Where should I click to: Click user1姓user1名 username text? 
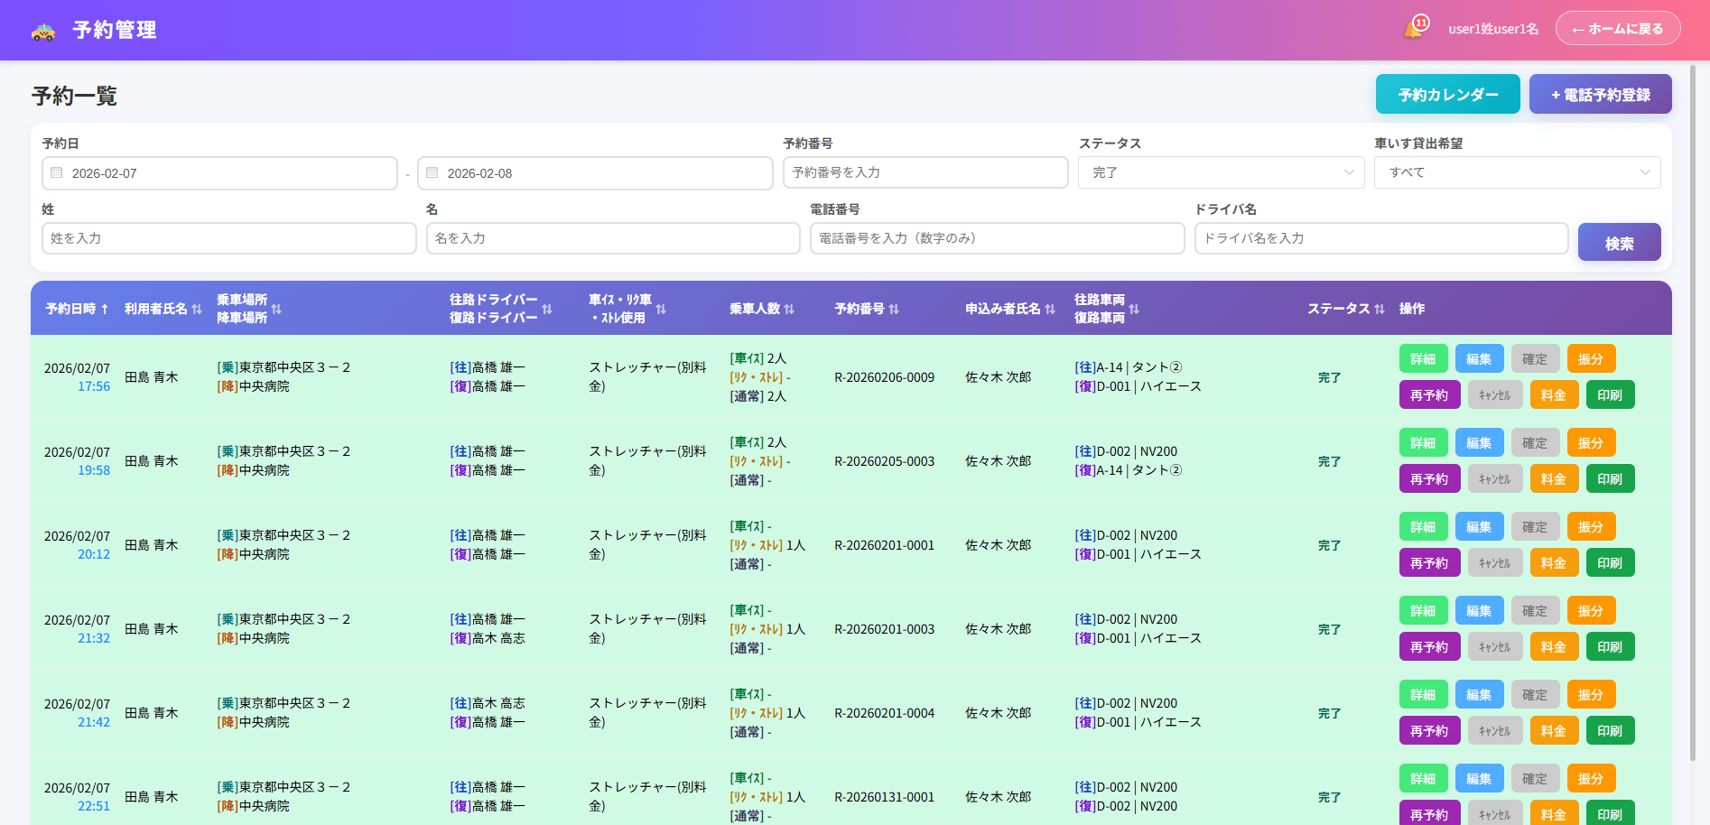1493,29
